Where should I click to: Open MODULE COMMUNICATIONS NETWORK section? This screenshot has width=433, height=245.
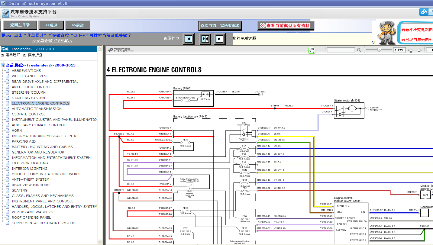click(x=46, y=174)
